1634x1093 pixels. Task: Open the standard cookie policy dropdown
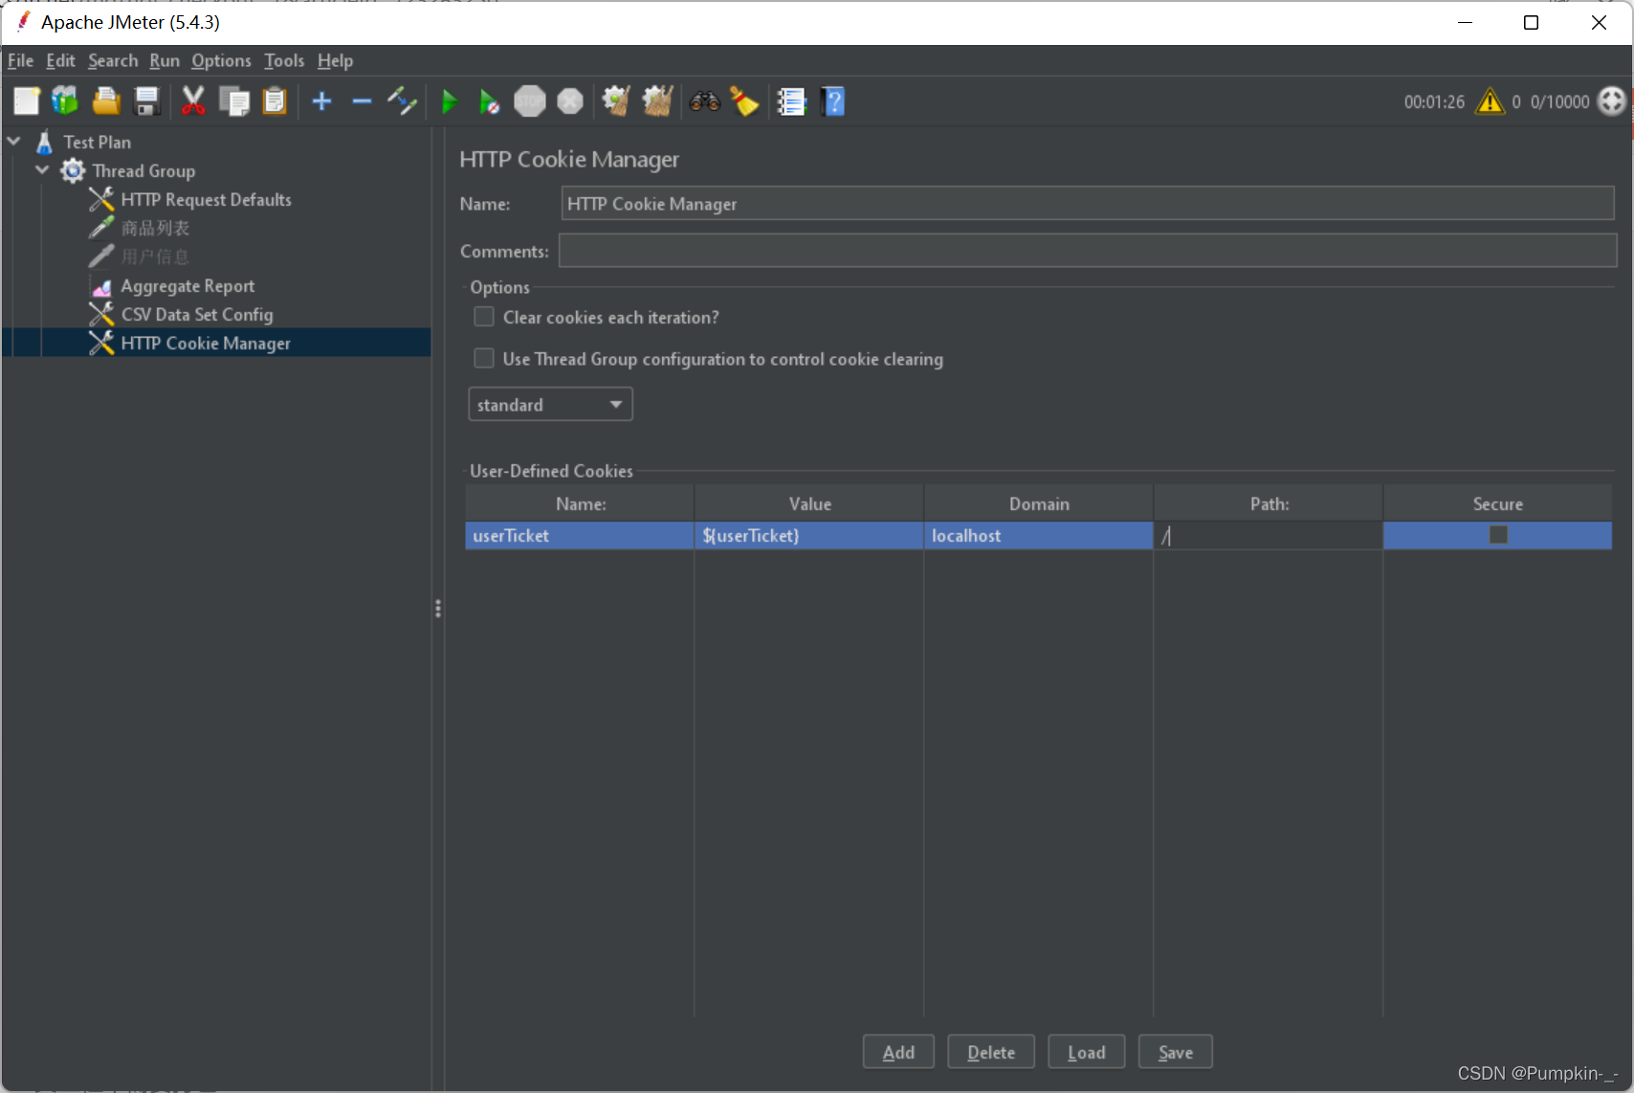pos(550,404)
